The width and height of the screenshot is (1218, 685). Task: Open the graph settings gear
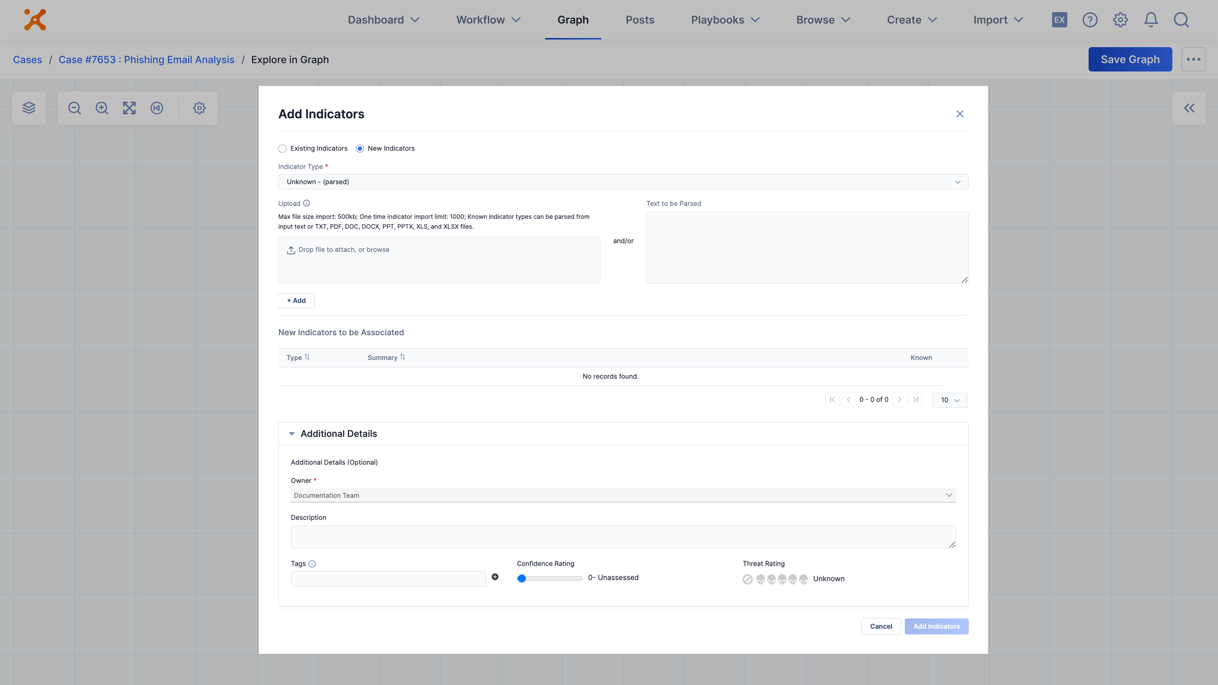point(199,108)
